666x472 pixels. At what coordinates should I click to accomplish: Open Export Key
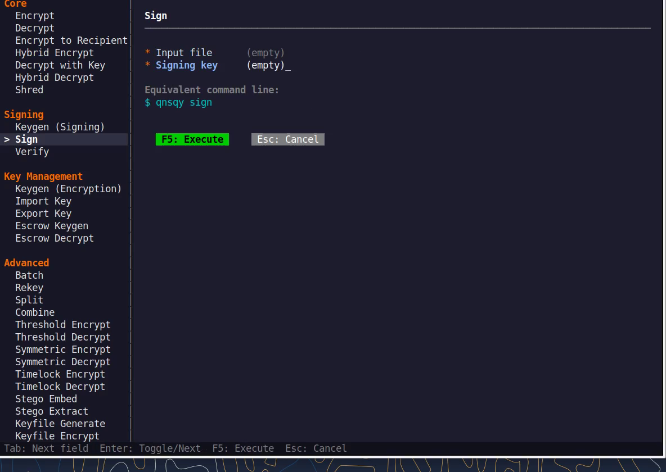pos(43,213)
